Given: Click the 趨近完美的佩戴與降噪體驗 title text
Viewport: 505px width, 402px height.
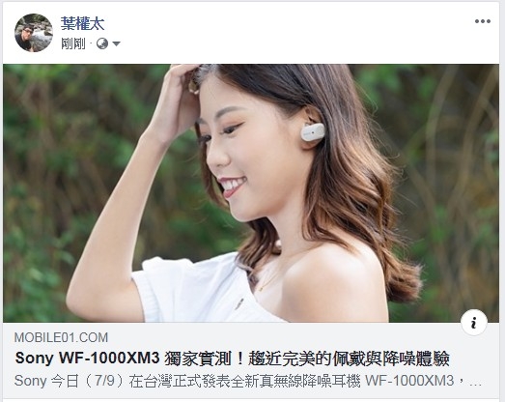Looking at the screenshot, I should click(349, 359).
